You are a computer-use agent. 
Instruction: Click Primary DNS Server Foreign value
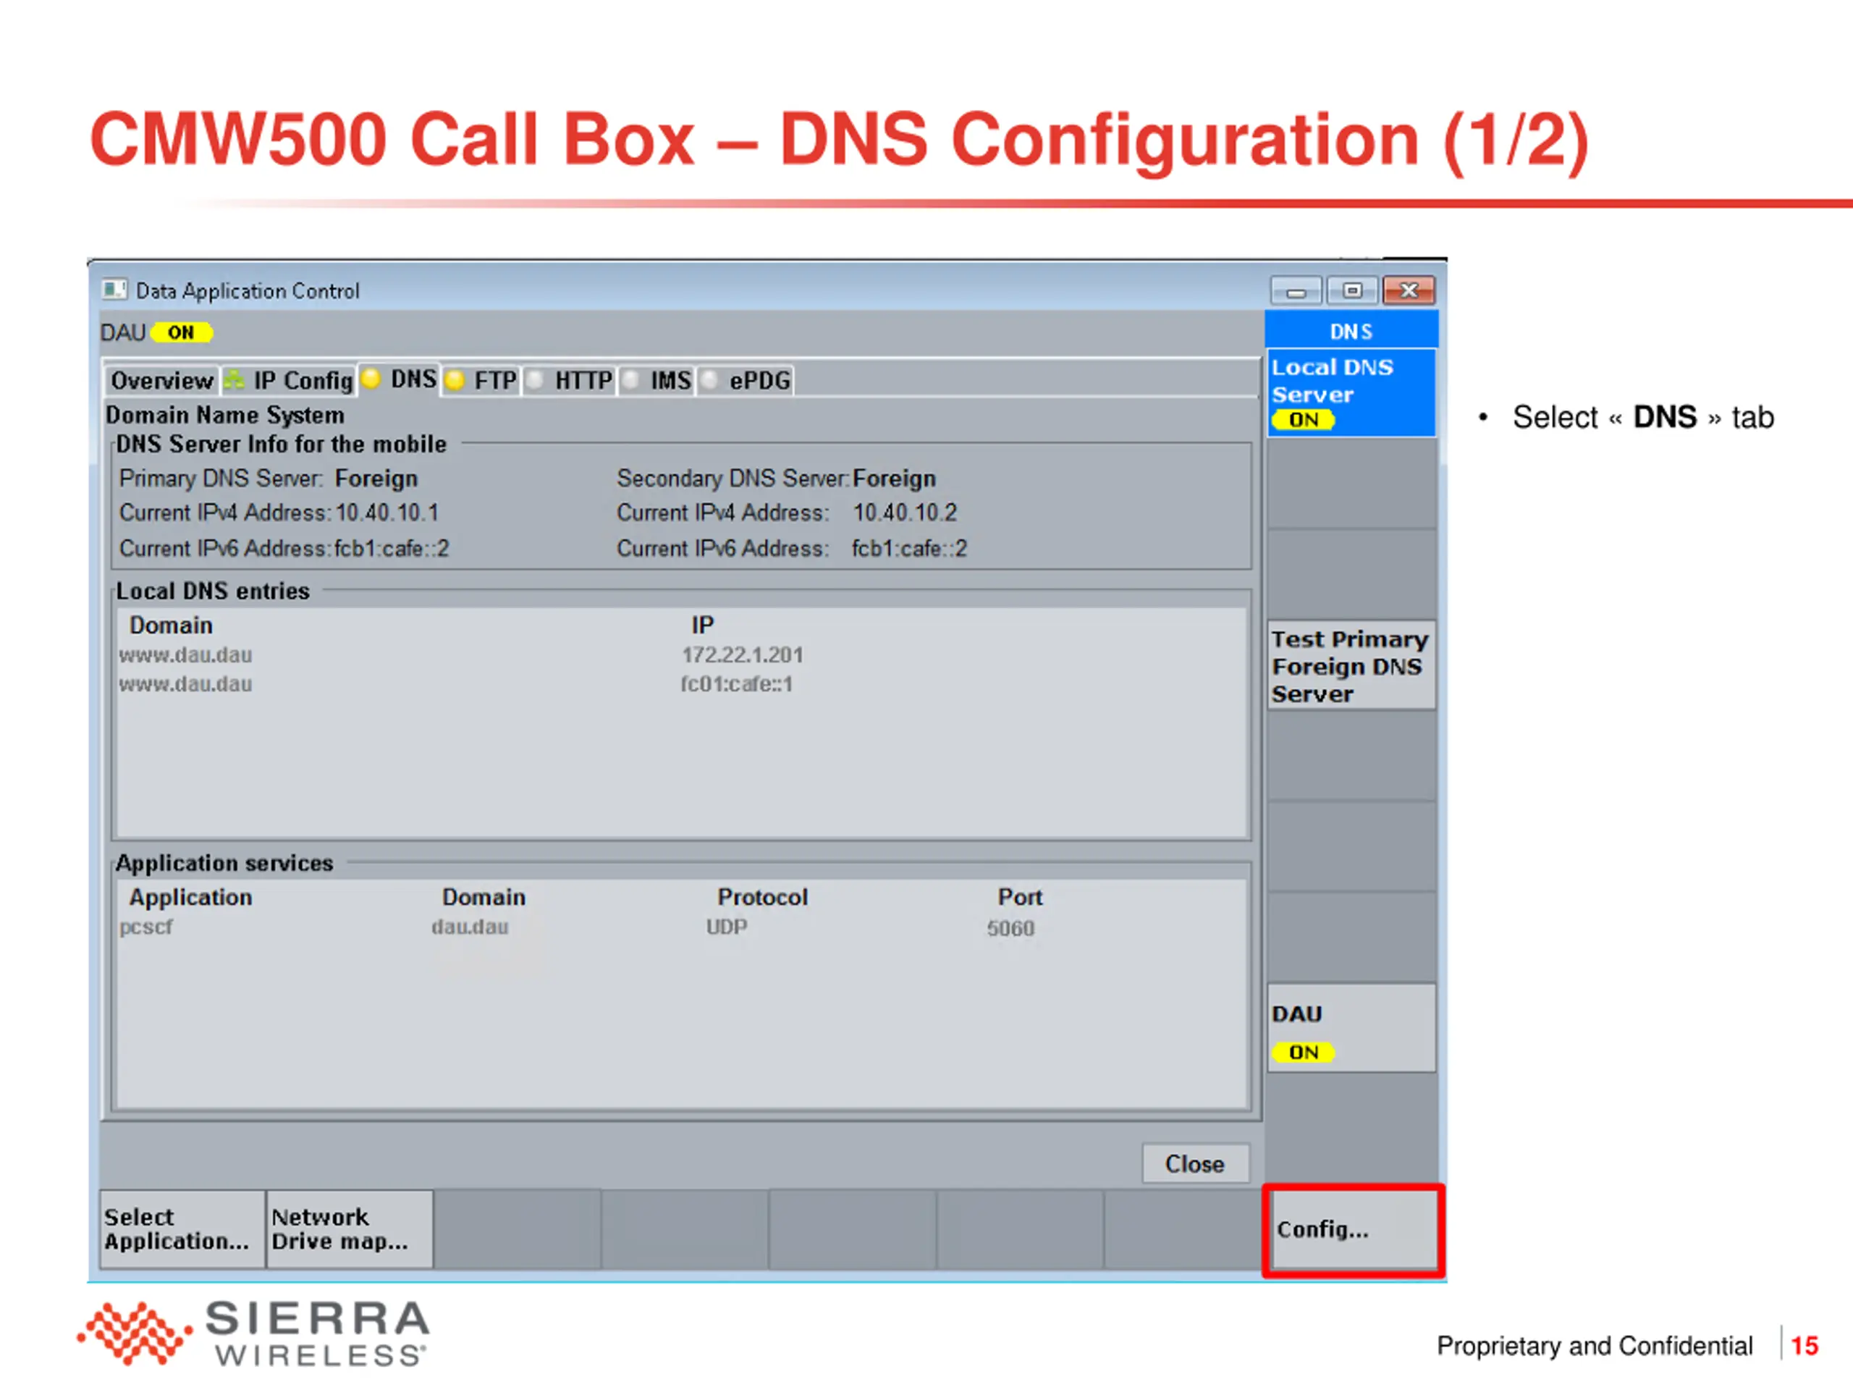tap(376, 479)
